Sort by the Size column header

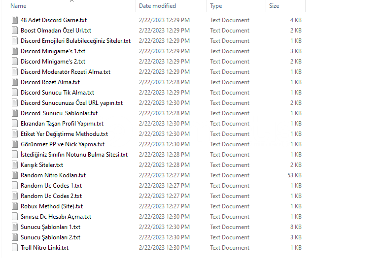tap(274, 6)
